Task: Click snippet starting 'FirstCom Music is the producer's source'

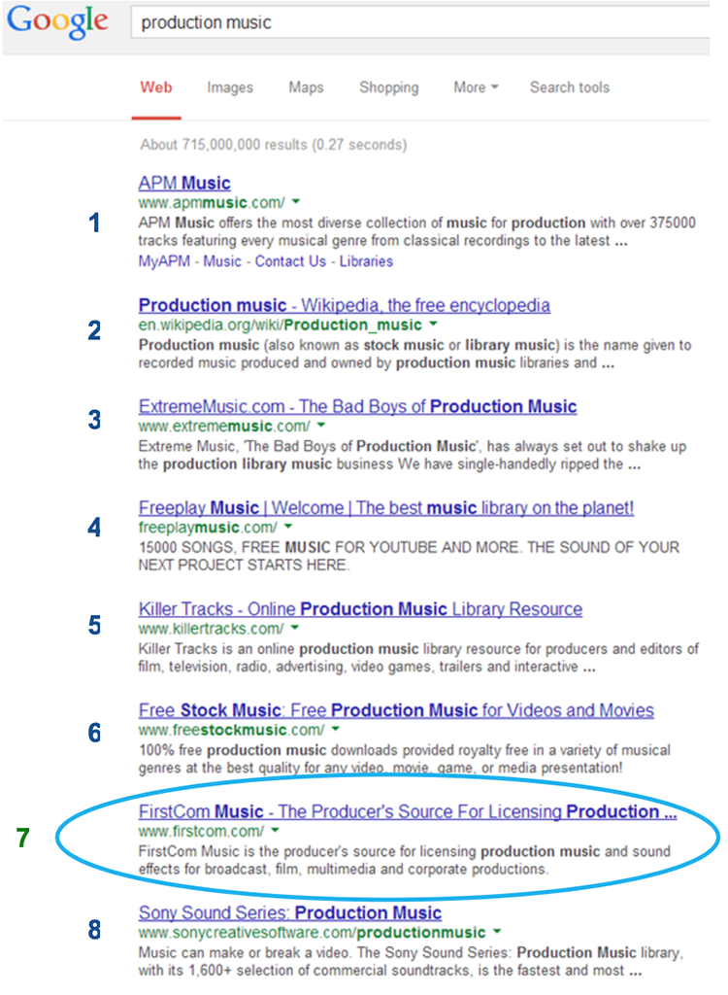Action: coord(405,860)
